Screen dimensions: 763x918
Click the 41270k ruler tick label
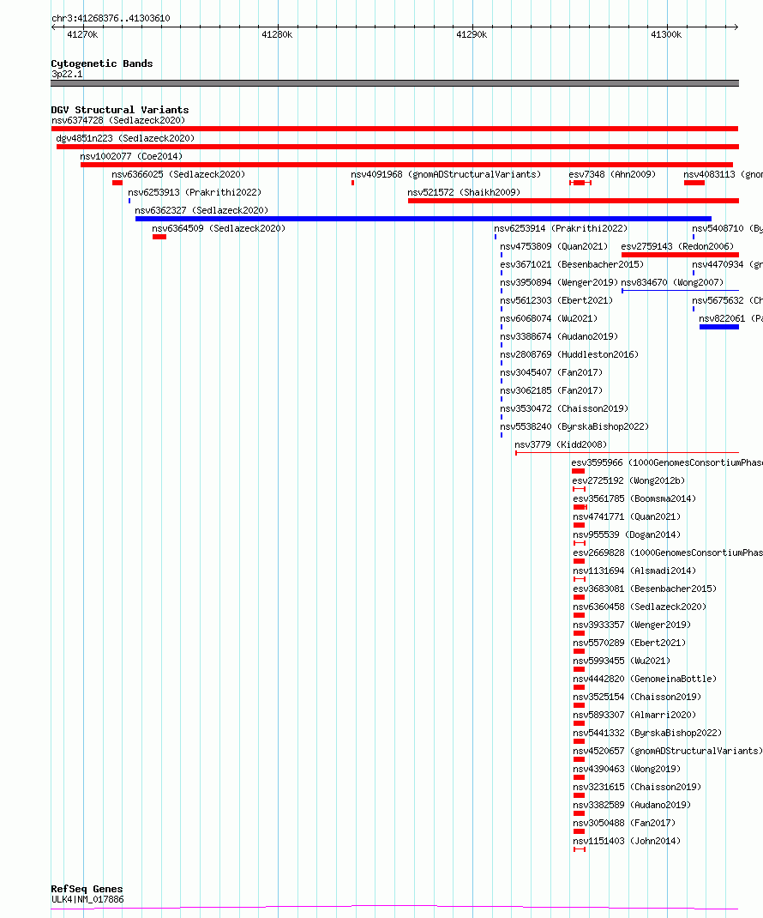pos(82,34)
